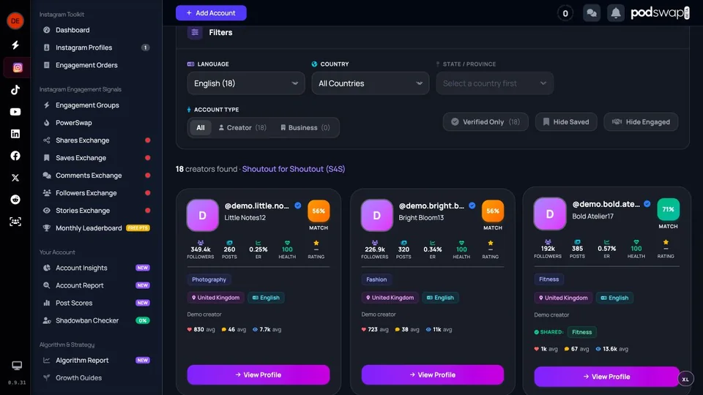Screen dimensions: 703x395
Task: Click the Filters sliders icon
Action: click(195, 32)
